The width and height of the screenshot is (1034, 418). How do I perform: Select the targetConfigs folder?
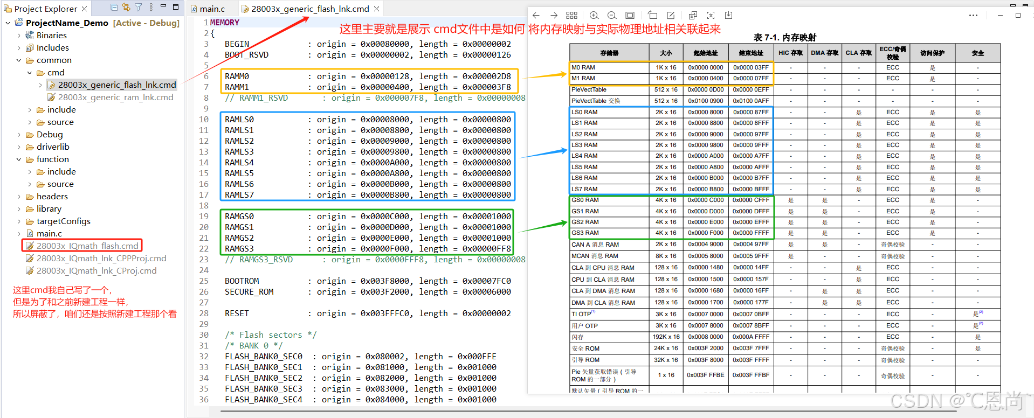click(x=63, y=221)
